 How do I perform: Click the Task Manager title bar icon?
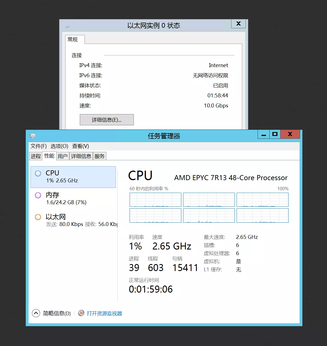[x=32, y=136]
